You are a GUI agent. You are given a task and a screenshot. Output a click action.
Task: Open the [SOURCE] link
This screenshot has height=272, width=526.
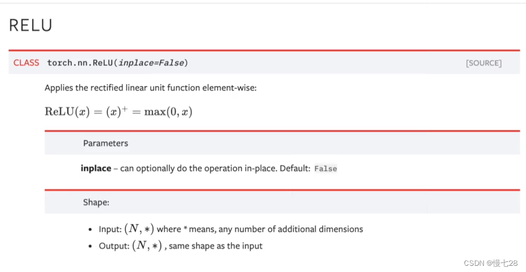coord(483,63)
